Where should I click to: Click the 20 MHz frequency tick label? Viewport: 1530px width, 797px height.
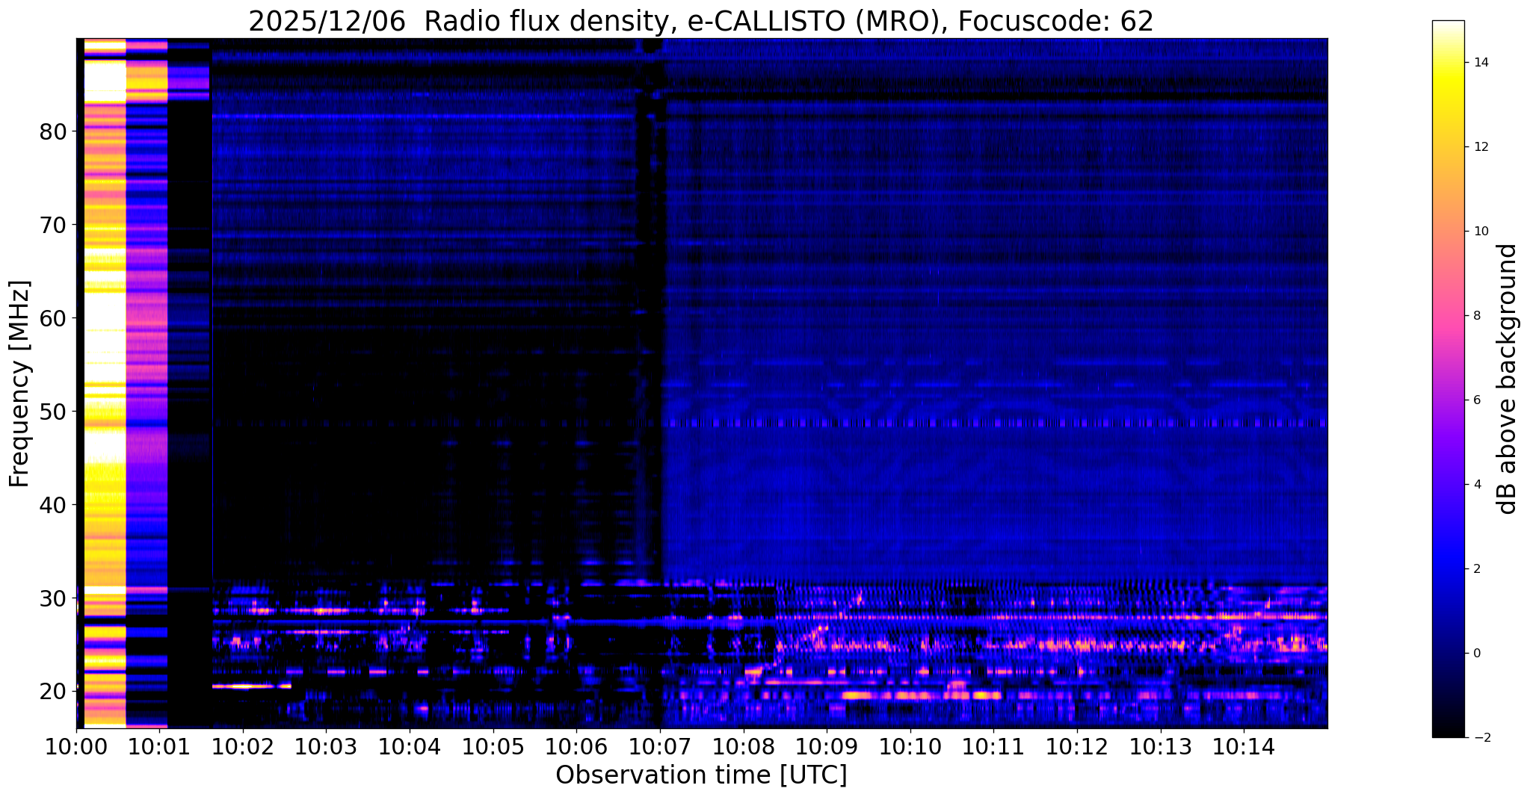(53, 692)
